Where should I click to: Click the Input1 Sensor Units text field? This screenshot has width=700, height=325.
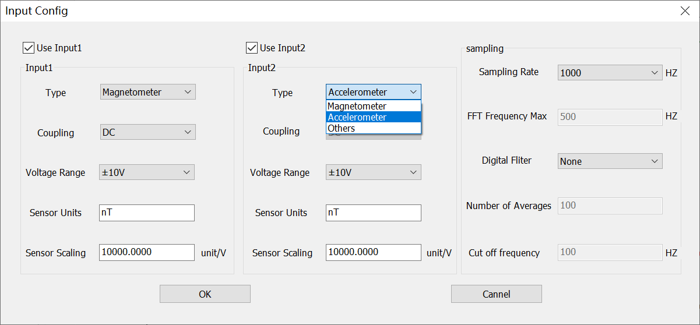(147, 213)
